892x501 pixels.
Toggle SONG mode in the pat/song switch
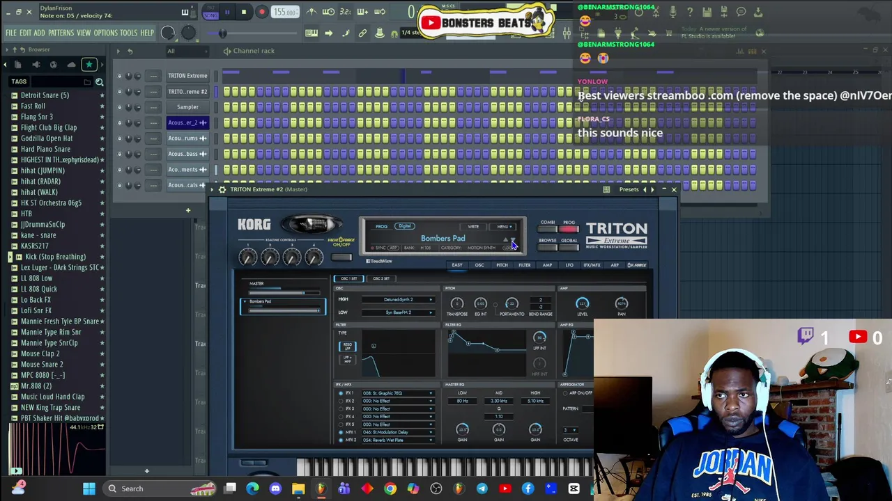point(210,15)
